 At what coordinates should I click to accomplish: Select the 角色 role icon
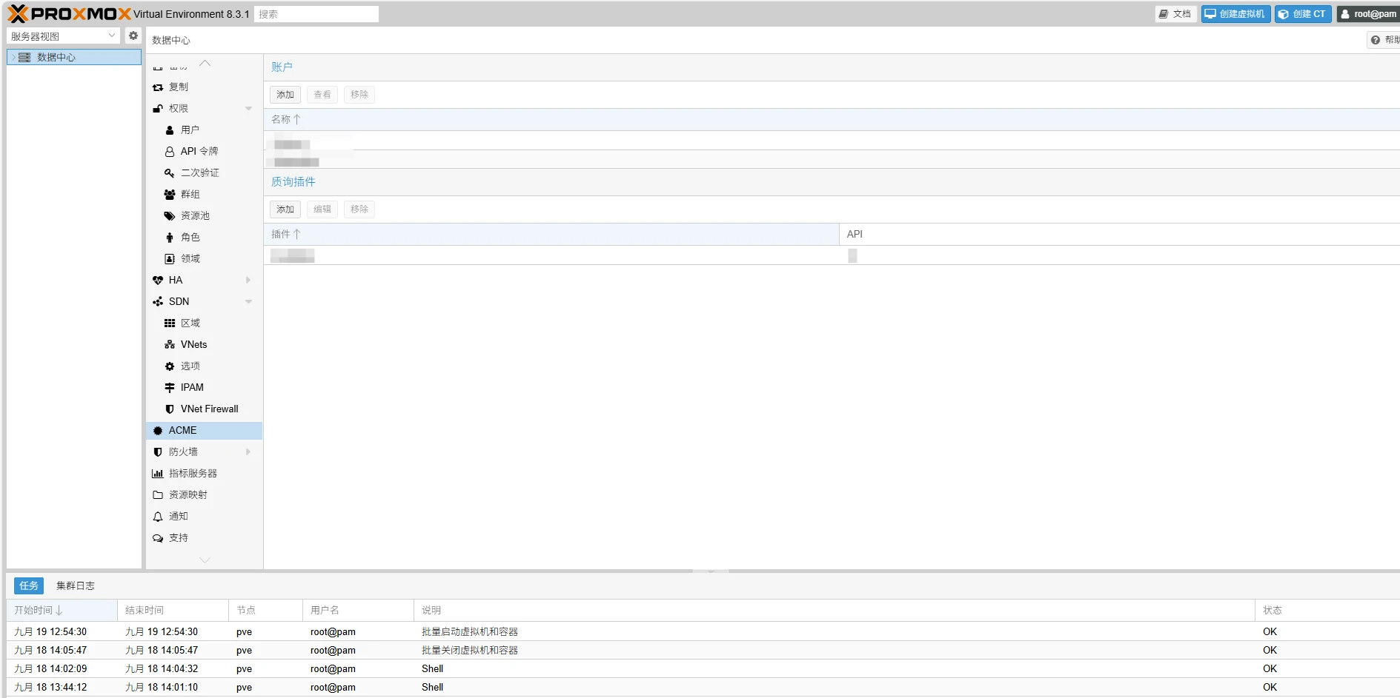(170, 237)
